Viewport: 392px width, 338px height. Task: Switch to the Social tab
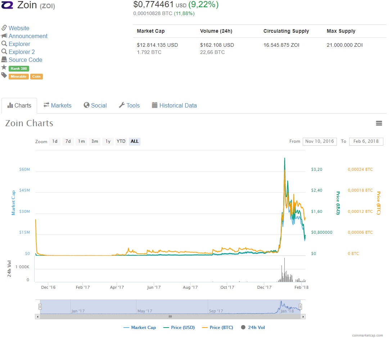pos(95,105)
